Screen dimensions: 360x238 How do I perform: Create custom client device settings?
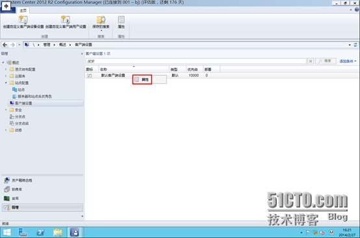(23, 22)
